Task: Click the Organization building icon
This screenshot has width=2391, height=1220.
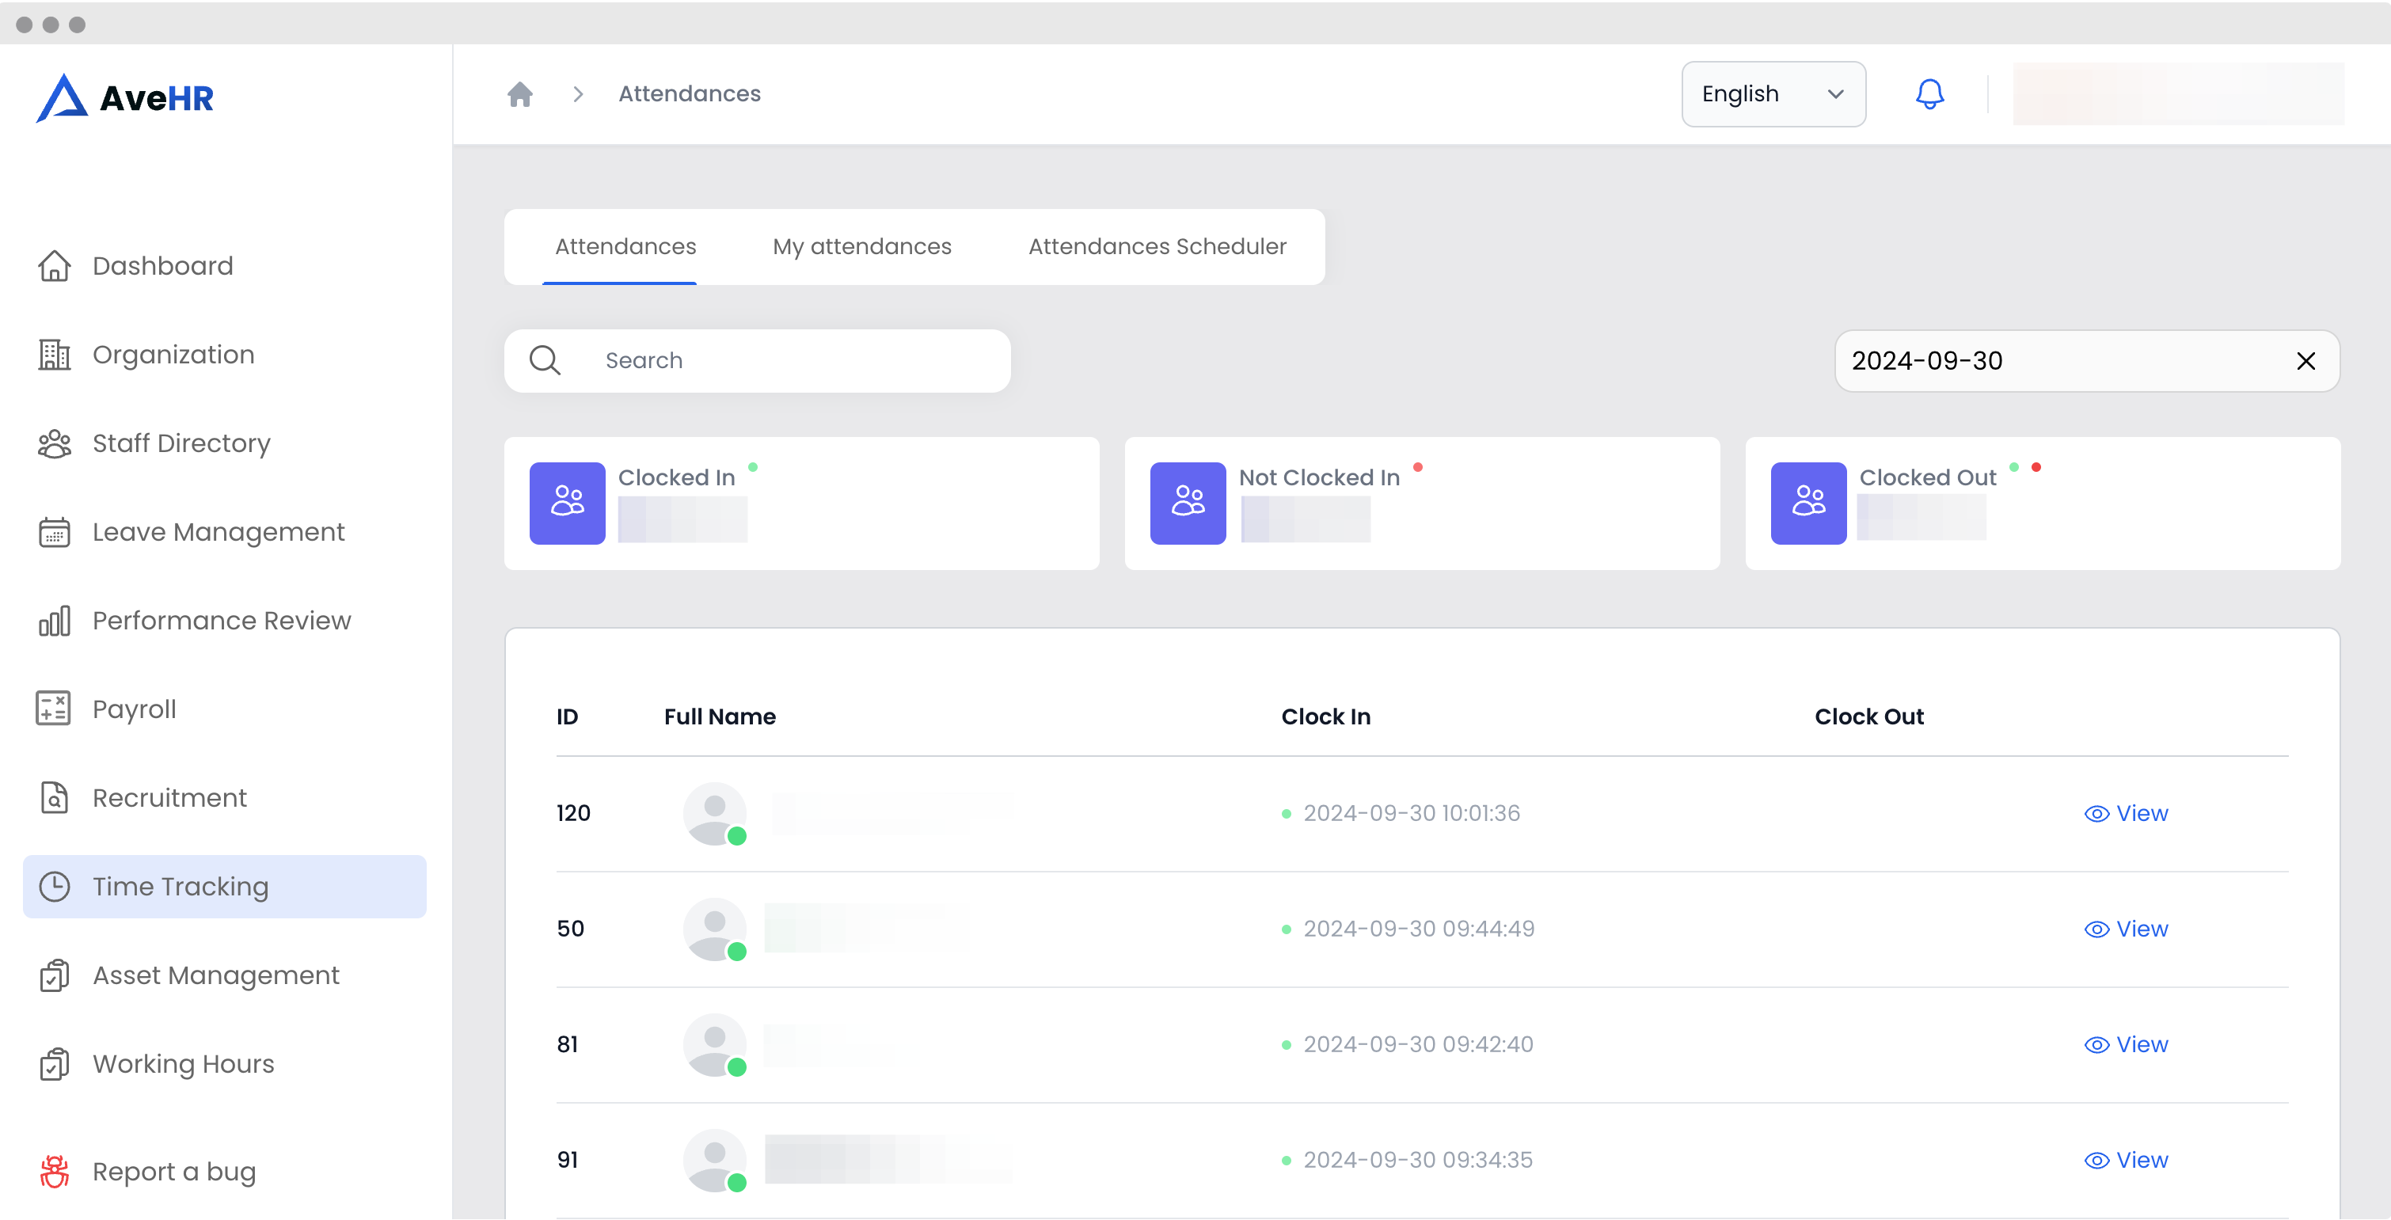Action: pos(54,355)
